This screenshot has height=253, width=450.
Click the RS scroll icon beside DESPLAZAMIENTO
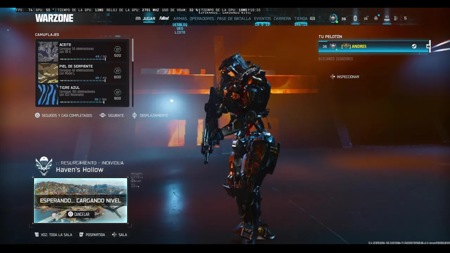pyautogui.click(x=134, y=115)
